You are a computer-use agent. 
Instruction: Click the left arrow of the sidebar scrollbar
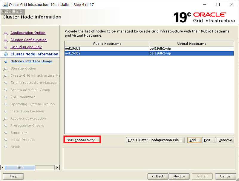(x=2, y=168)
